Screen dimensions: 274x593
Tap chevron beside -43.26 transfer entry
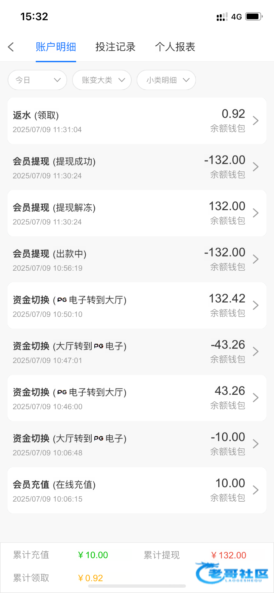click(x=255, y=351)
